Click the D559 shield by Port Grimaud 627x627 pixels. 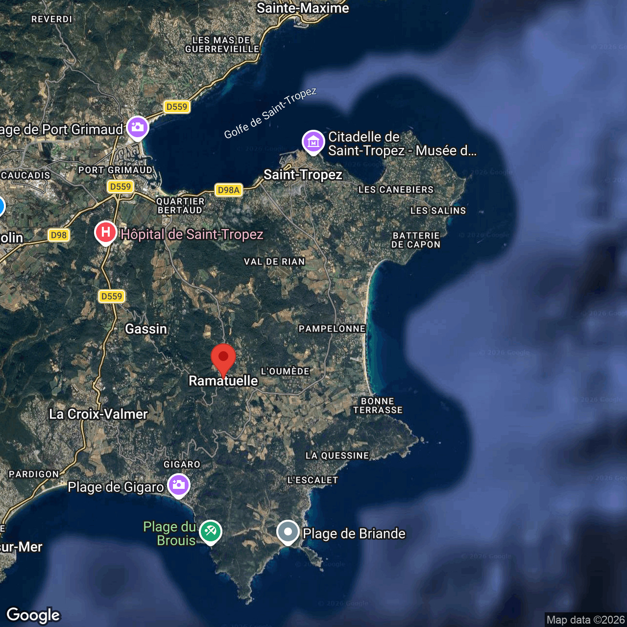tap(121, 187)
